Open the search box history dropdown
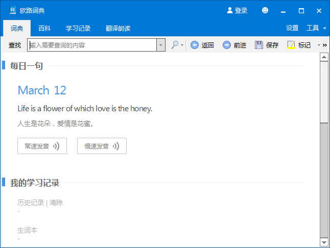 [x=161, y=45]
